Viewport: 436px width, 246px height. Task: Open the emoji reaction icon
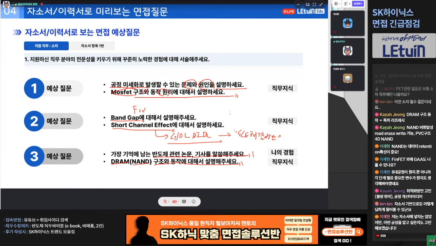193,202
